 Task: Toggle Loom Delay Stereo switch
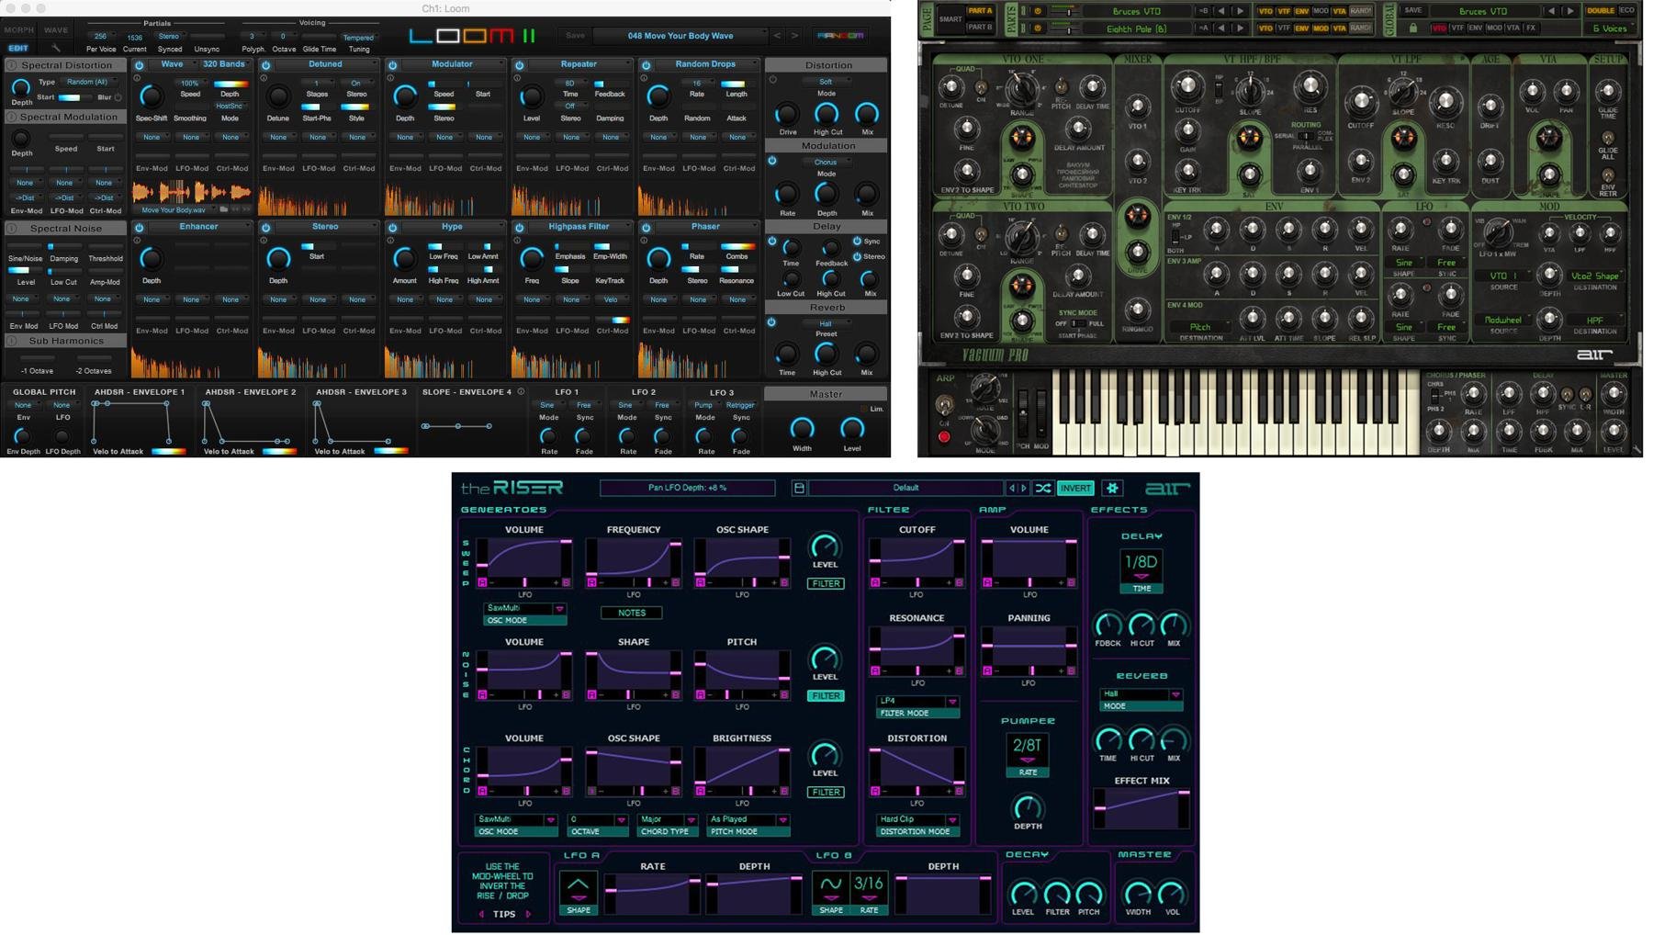[857, 256]
